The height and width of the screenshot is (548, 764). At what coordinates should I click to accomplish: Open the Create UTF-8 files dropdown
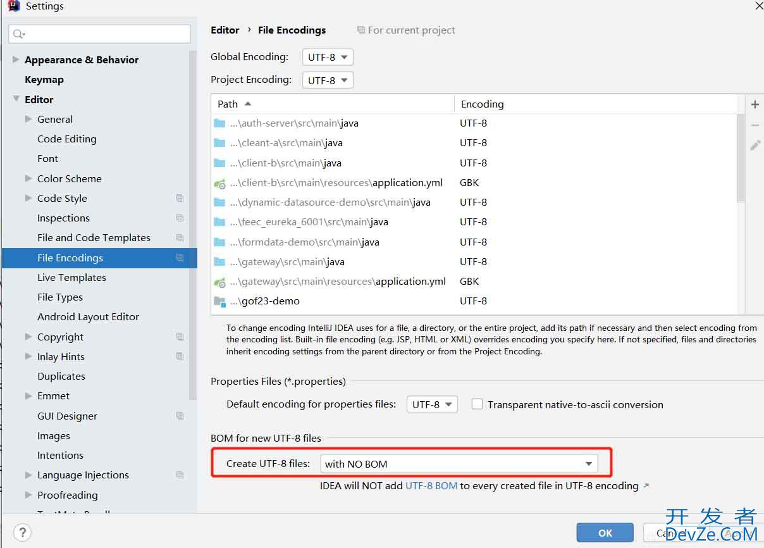point(459,464)
